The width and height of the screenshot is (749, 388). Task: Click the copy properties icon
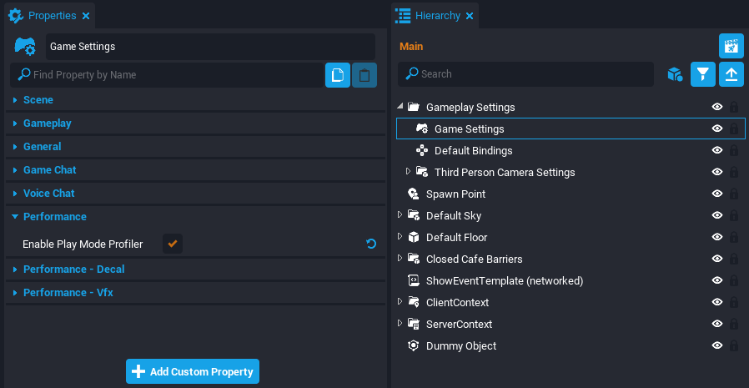coord(337,75)
